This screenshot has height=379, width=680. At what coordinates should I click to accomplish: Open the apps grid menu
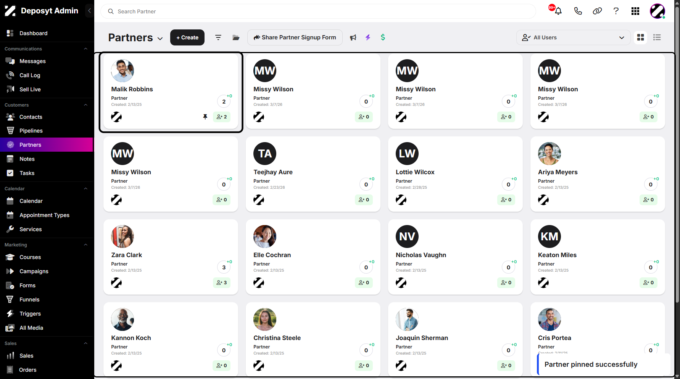tap(635, 11)
